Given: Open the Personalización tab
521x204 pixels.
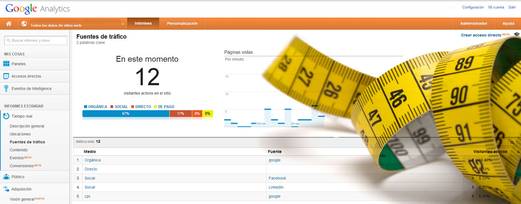Looking at the screenshot, I should tap(182, 24).
